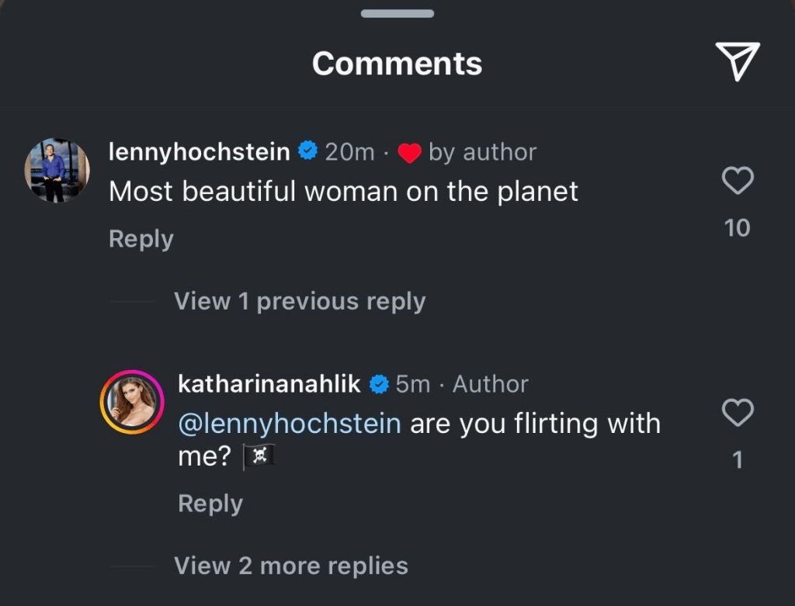View the 1 like count on the reply
Viewport: 795px width, 606px height.
point(738,460)
